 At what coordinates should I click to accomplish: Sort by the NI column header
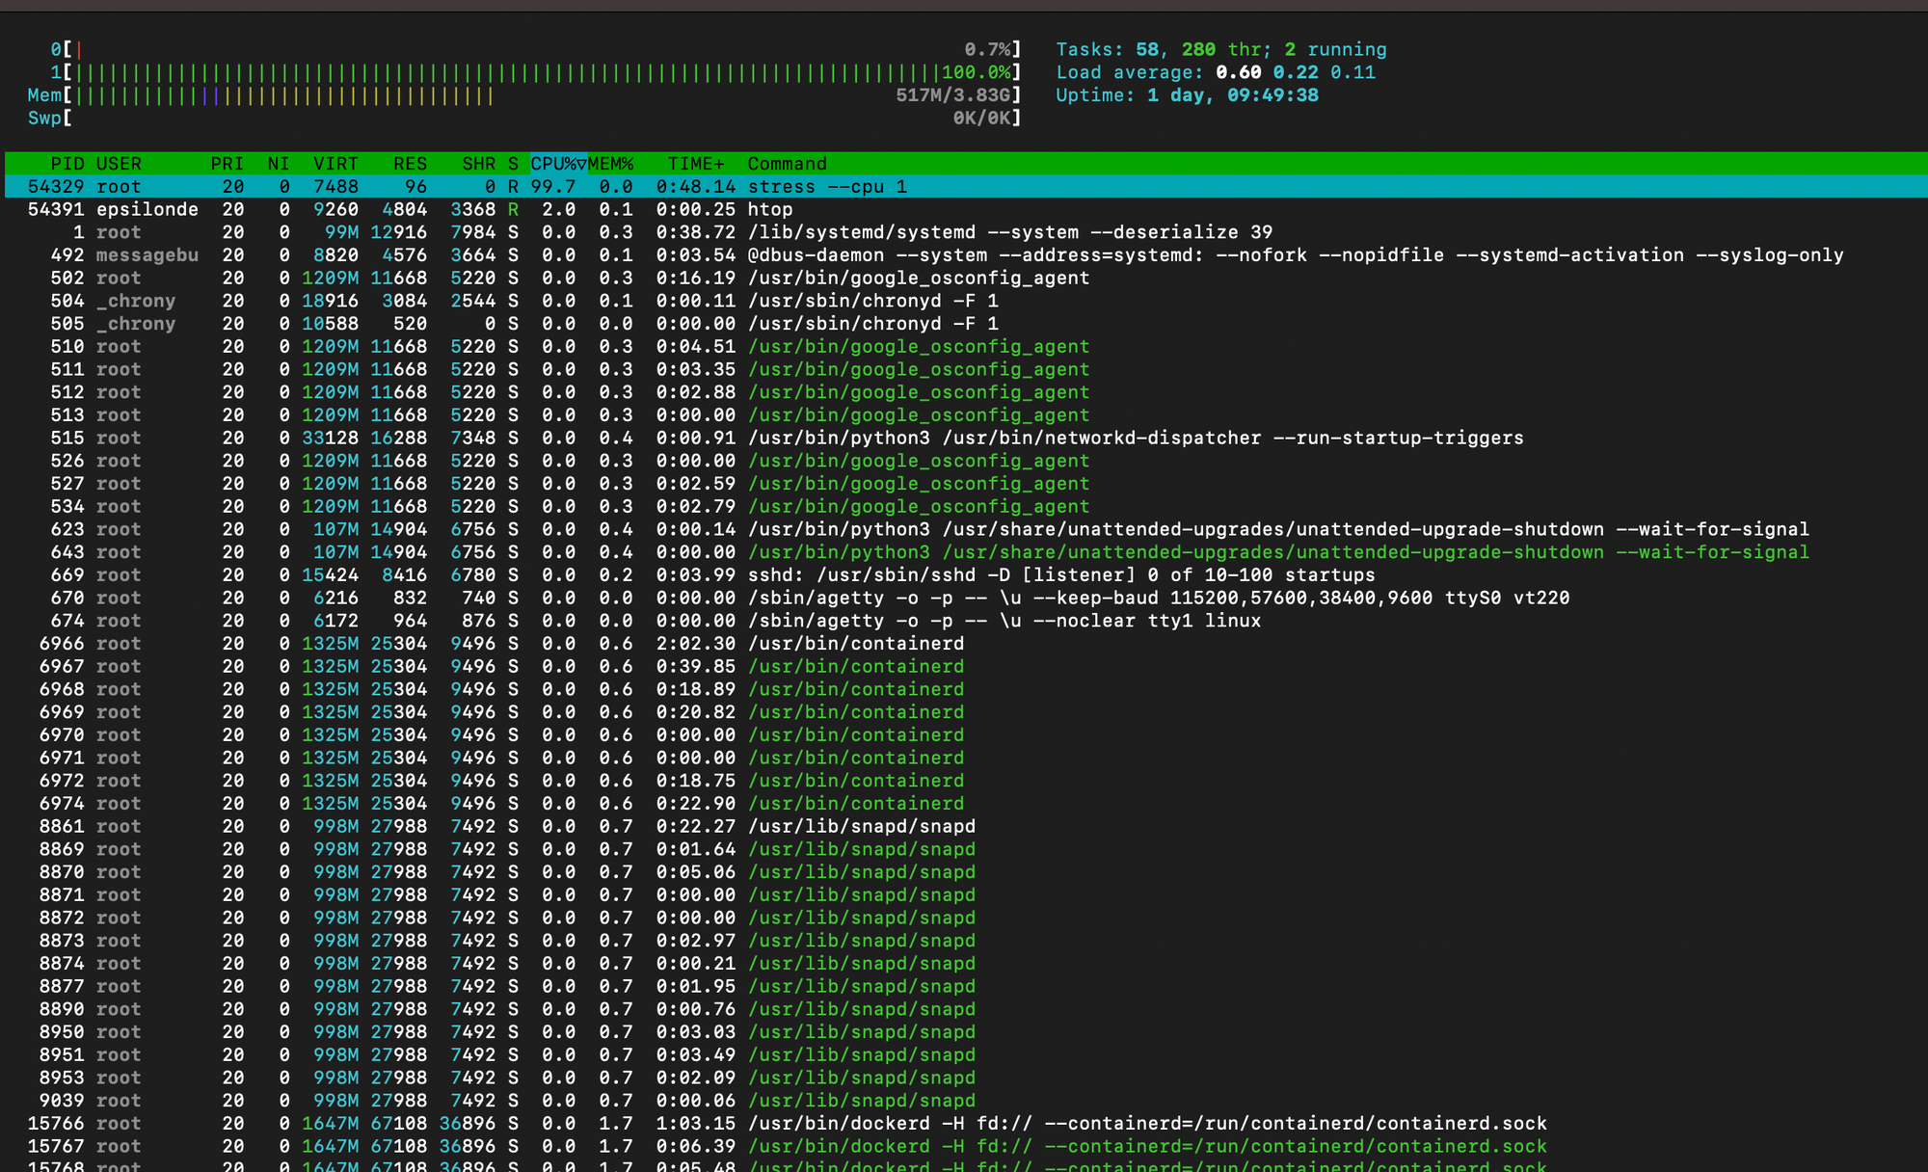point(279,164)
